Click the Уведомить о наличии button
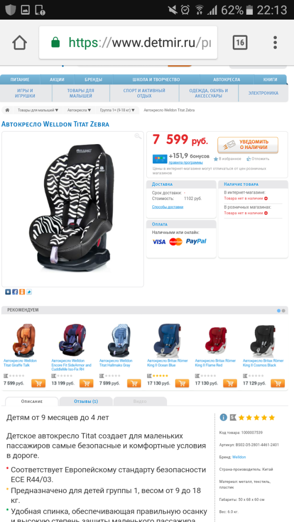This screenshot has width=294, height=522. pos(248,145)
